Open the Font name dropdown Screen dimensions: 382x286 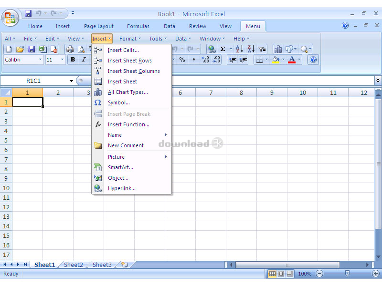(40, 60)
